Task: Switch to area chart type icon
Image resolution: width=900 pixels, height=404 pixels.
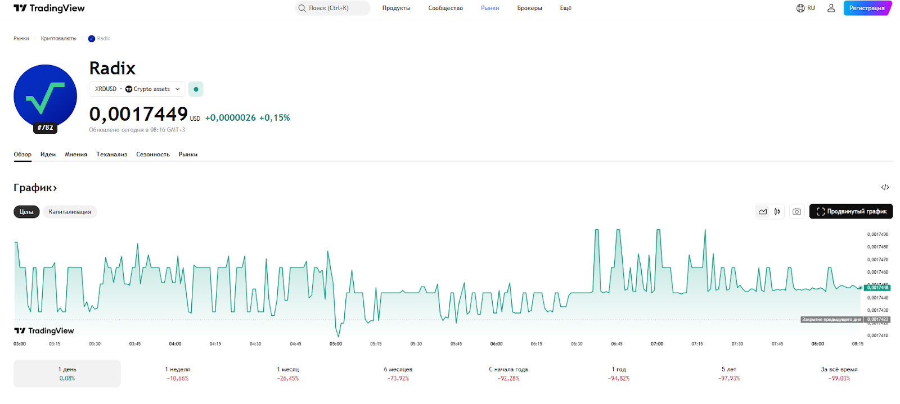Action: click(763, 212)
